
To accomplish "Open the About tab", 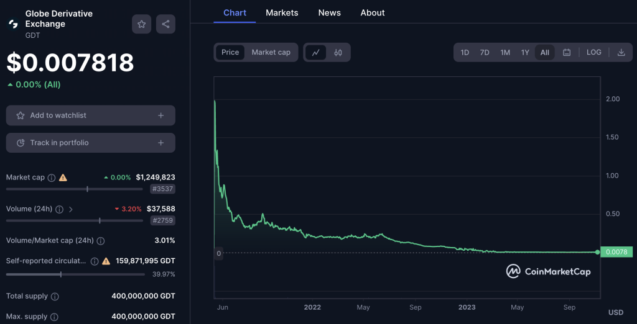I will pyautogui.click(x=373, y=12).
